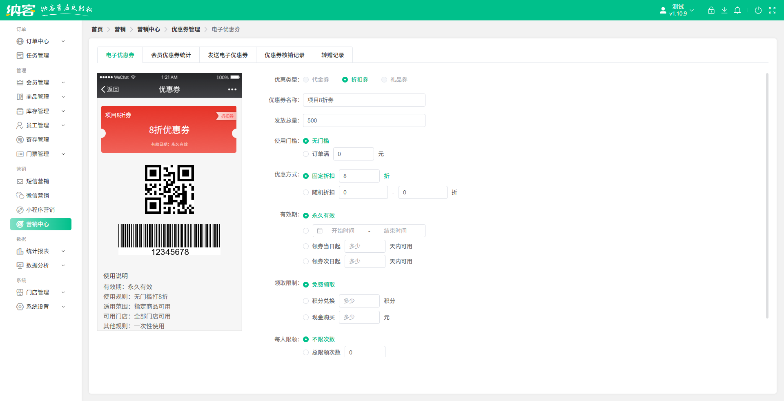Image resolution: width=784 pixels, height=401 pixels.
Task: Click the form's vertical scrollbar
Action: (767, 196)
